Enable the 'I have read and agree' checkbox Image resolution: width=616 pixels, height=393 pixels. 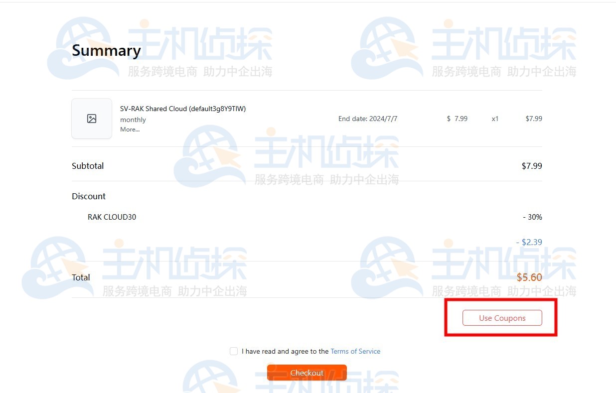coord(234,351)
